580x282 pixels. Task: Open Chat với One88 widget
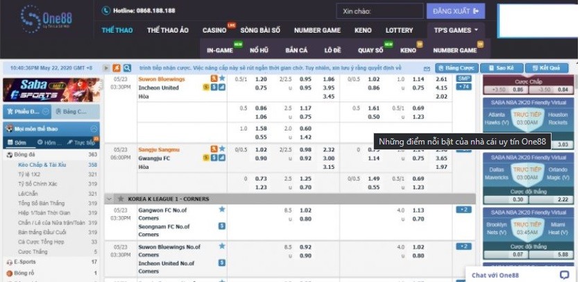tap(521, 275)
